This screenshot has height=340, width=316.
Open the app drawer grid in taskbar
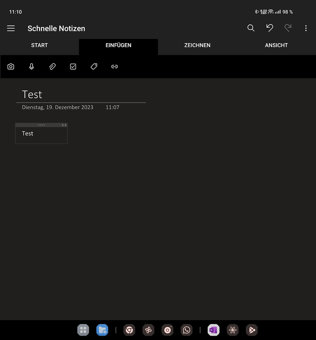(83, 330)
